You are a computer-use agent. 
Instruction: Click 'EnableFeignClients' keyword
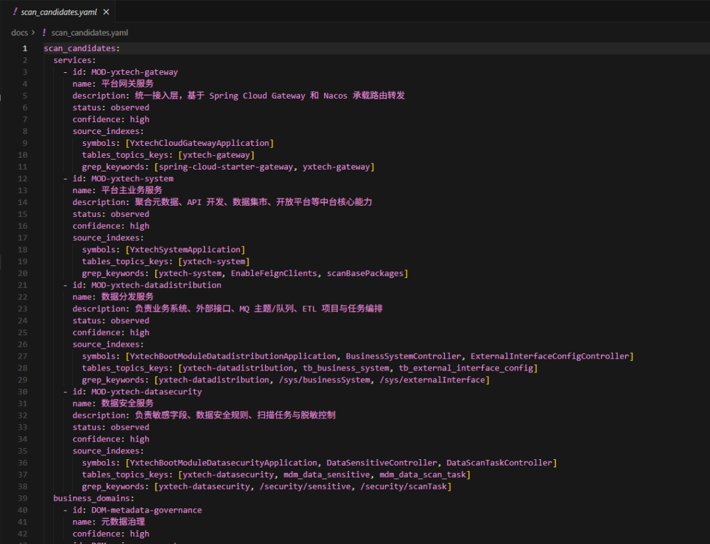point(274,273)
